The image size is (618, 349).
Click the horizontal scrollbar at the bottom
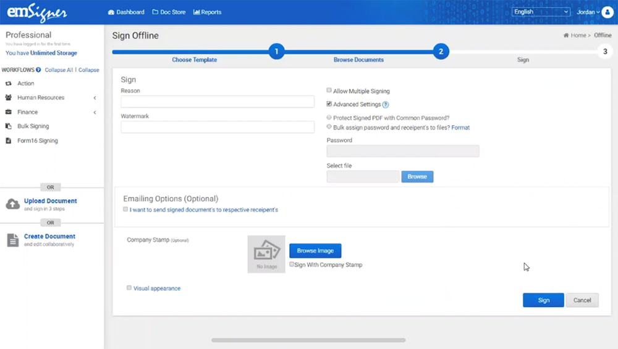point(308,340)
